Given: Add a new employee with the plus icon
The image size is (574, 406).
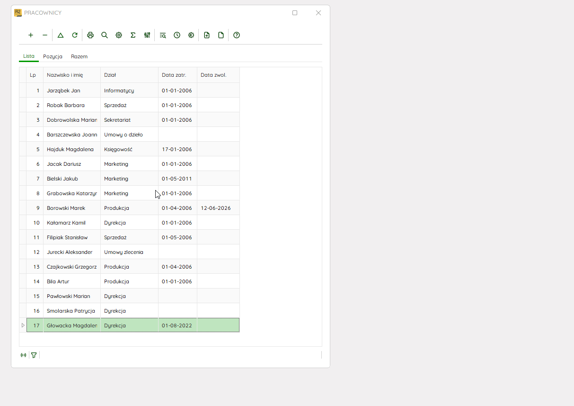Looking at the screenshot, I should point(31,35).
